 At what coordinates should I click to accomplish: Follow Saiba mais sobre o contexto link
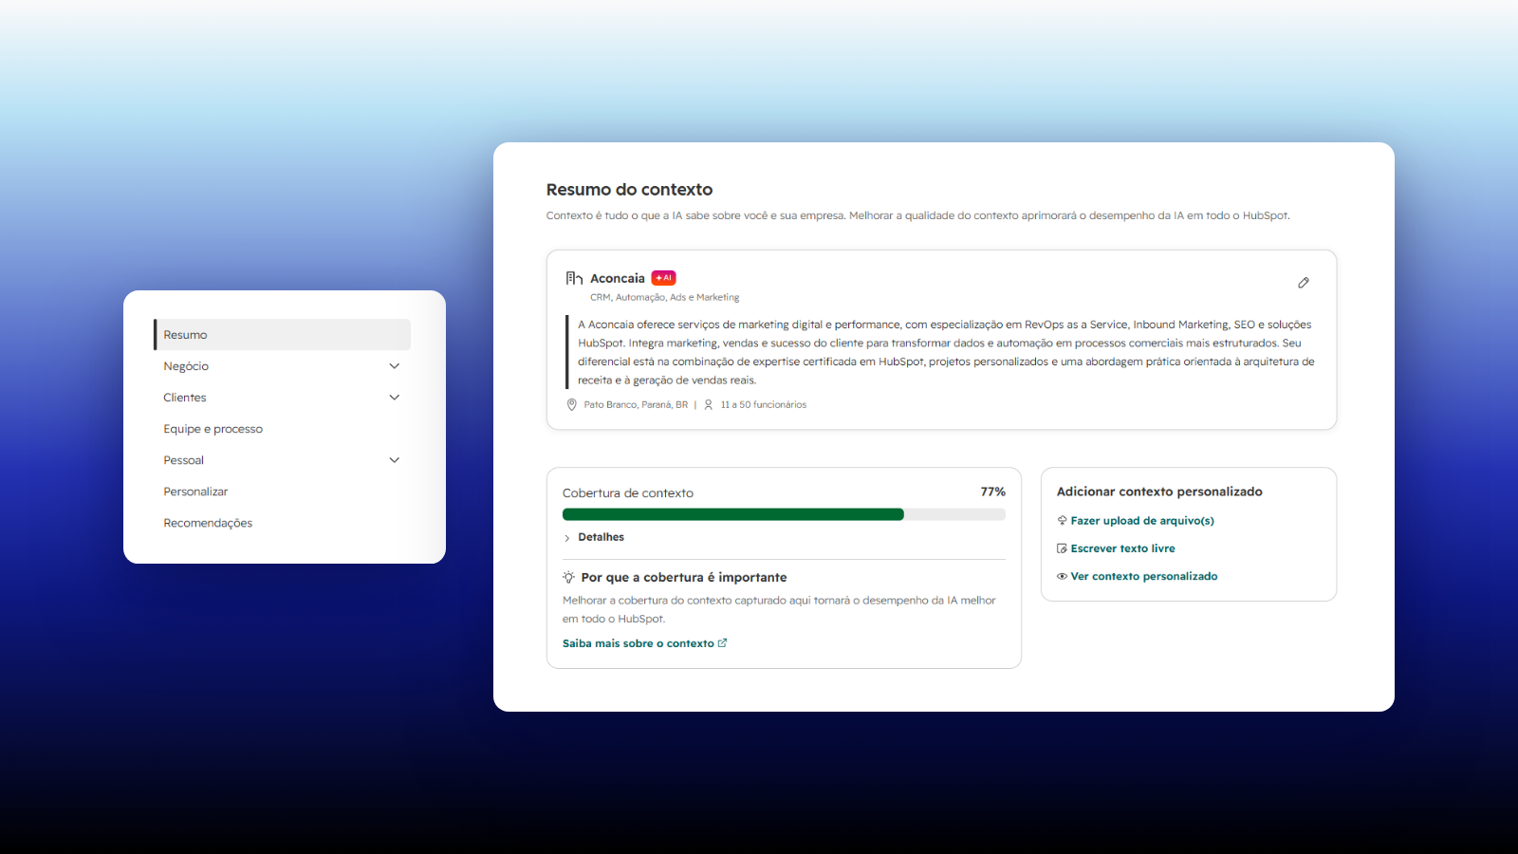(638, 643)
